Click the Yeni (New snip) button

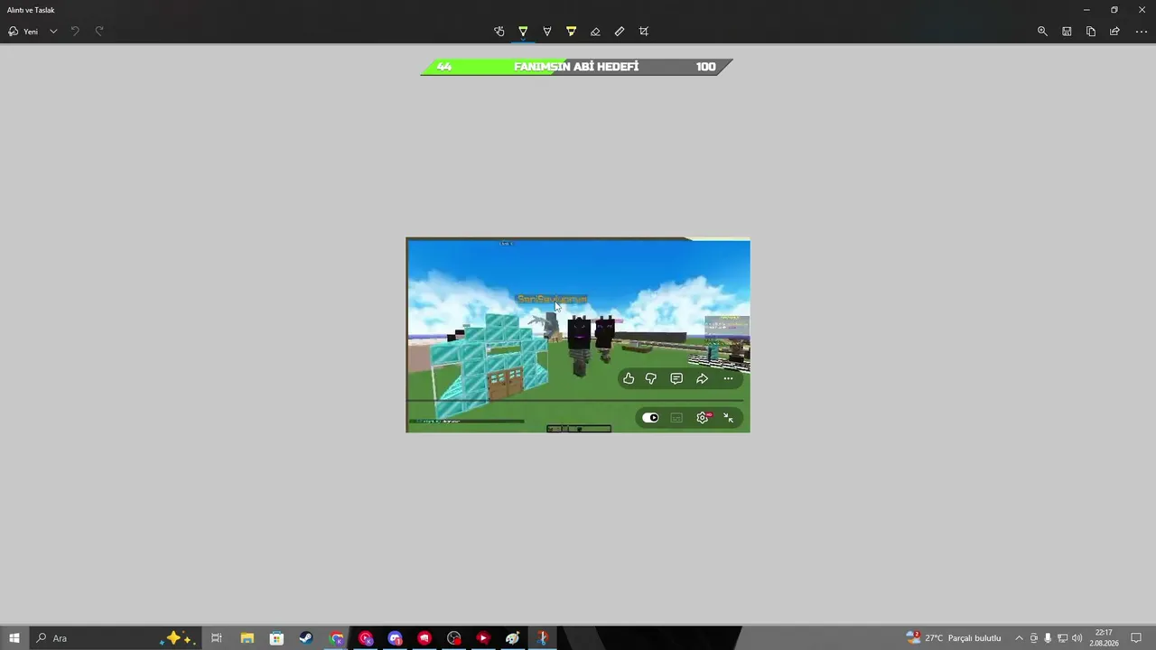pos(23,32)
